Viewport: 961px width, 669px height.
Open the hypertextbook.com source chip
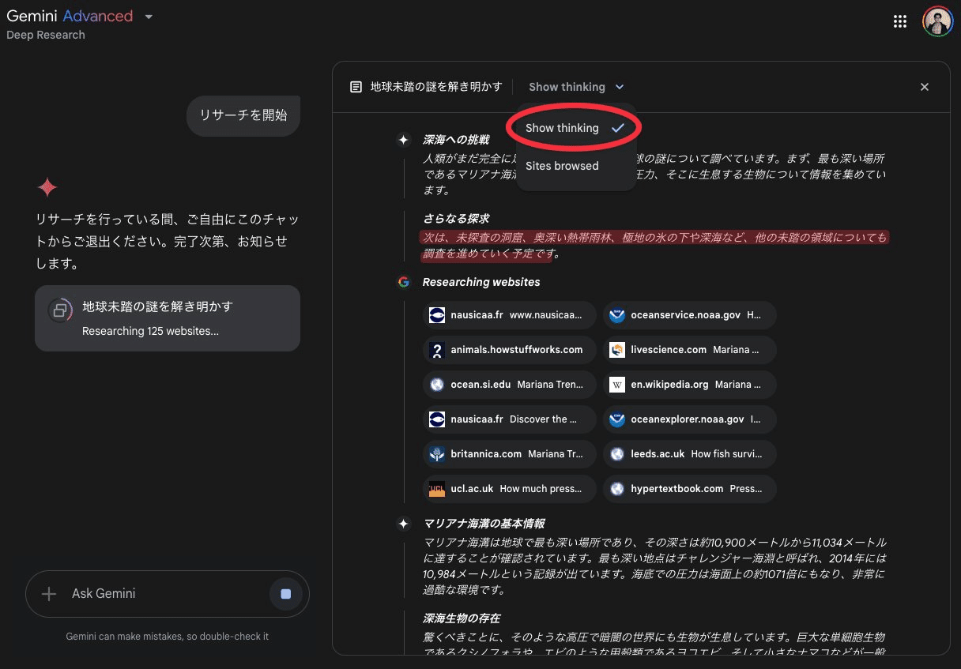(689, 489)
